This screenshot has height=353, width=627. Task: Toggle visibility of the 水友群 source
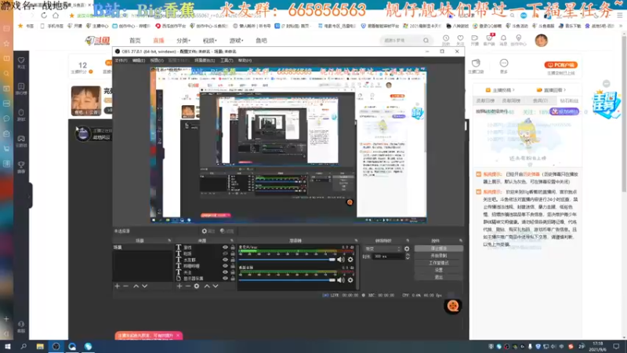point(225,260)
